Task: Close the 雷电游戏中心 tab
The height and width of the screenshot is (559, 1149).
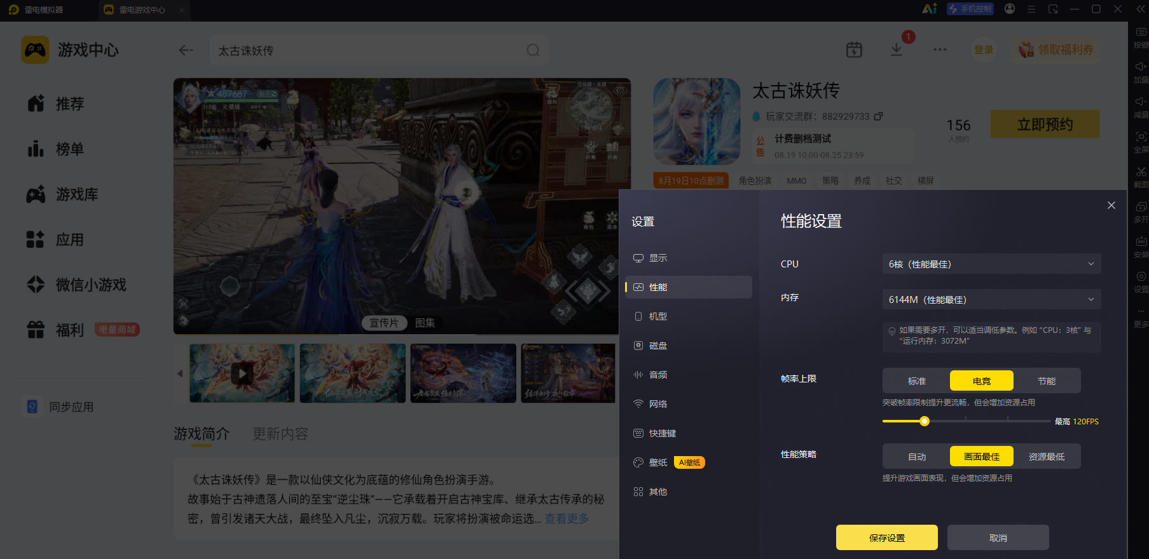Action: point(182,10)
